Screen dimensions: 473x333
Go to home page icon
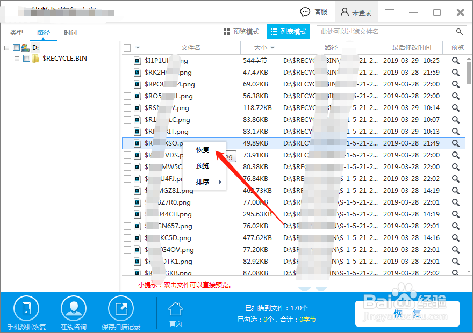coord(176,309)
